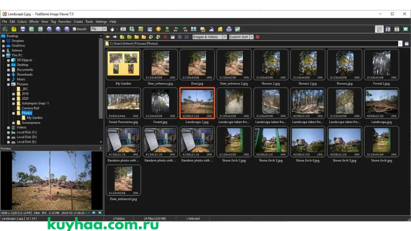Click the Zoom Out magnifier icon

point(58,29)
